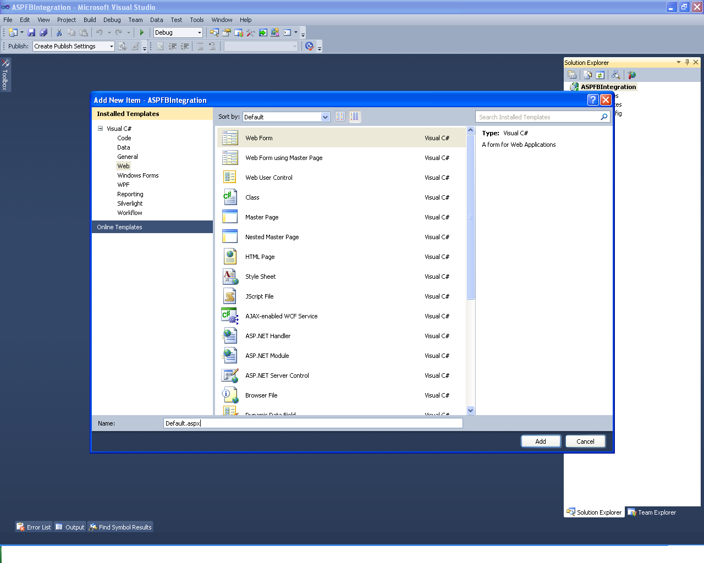Click the Save All toolbar icon
Image resolution: width=704 pixels, height=563 pixels.
click(43, 32)
